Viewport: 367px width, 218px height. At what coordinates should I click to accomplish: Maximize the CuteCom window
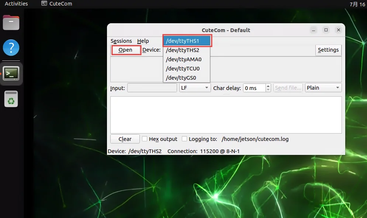pyautogui.click(x=326, y=30)
